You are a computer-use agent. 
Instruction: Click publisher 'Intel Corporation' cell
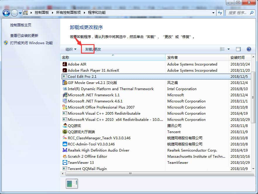182,89
